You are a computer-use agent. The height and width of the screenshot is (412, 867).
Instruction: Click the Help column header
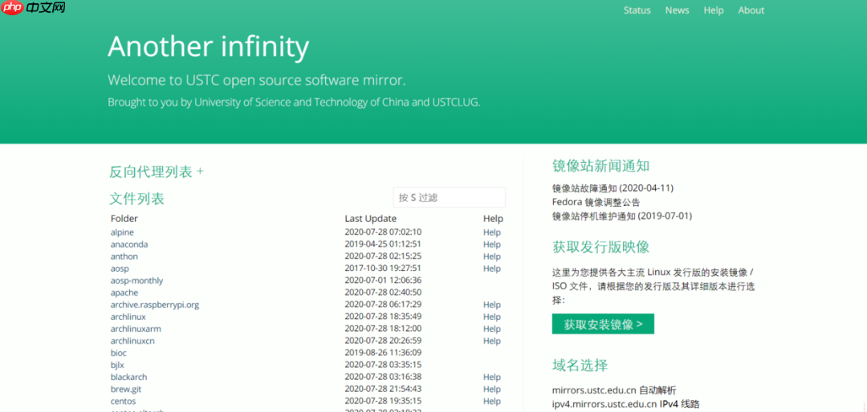click(x=493, y=219)
